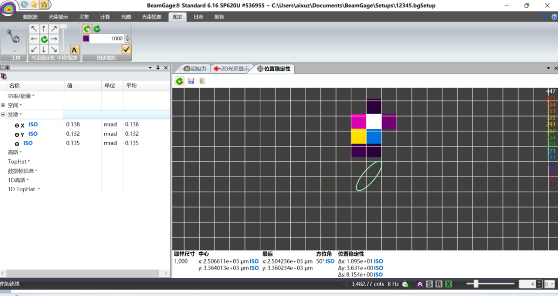
Task: Open the 光束显示 ribbon tab
Action: tap(58, 17)
